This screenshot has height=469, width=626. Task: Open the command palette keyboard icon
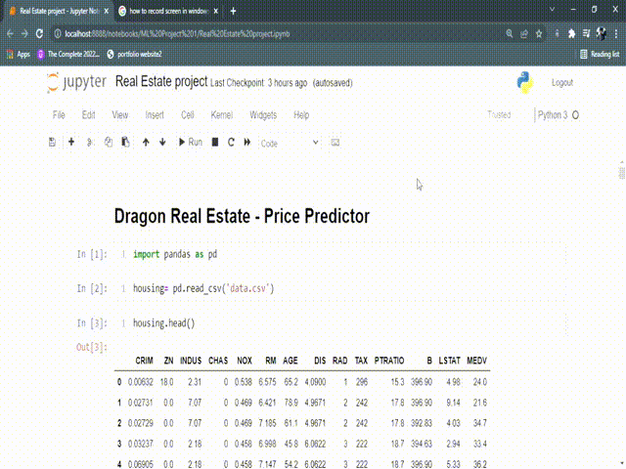tap(335, 143)
